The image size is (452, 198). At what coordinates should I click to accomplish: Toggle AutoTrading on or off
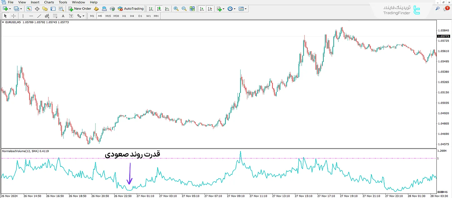click(131, 9)
